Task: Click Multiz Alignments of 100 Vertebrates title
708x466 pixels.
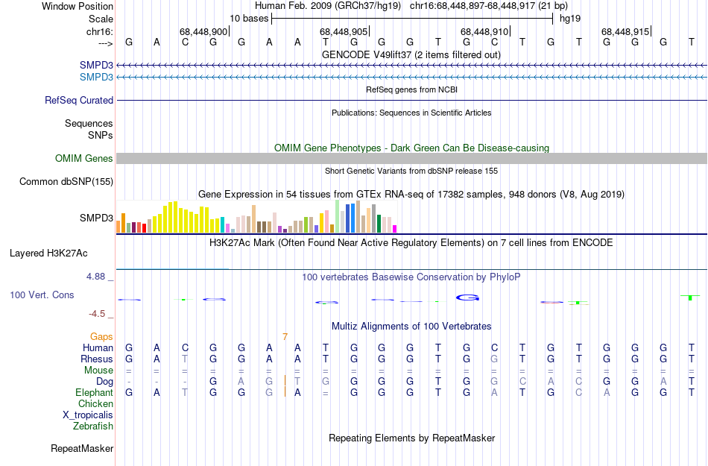Action: tap(411, 326)
